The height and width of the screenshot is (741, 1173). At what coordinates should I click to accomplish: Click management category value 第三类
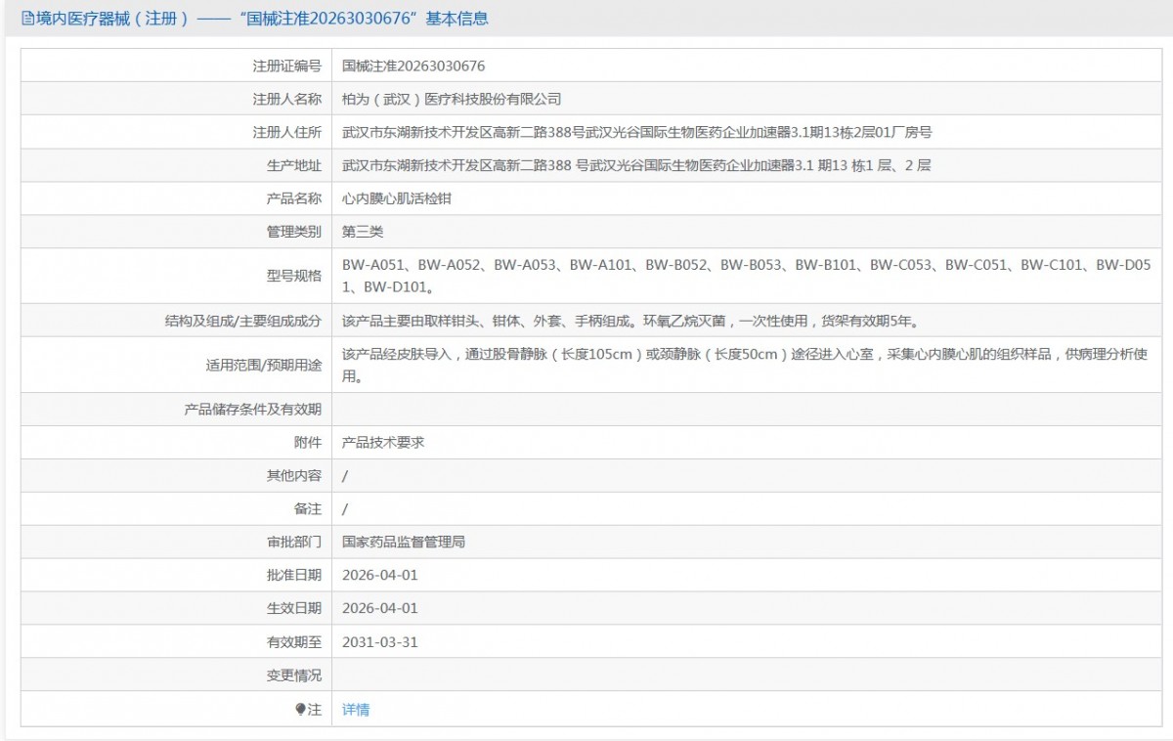[x=363, y=232]
